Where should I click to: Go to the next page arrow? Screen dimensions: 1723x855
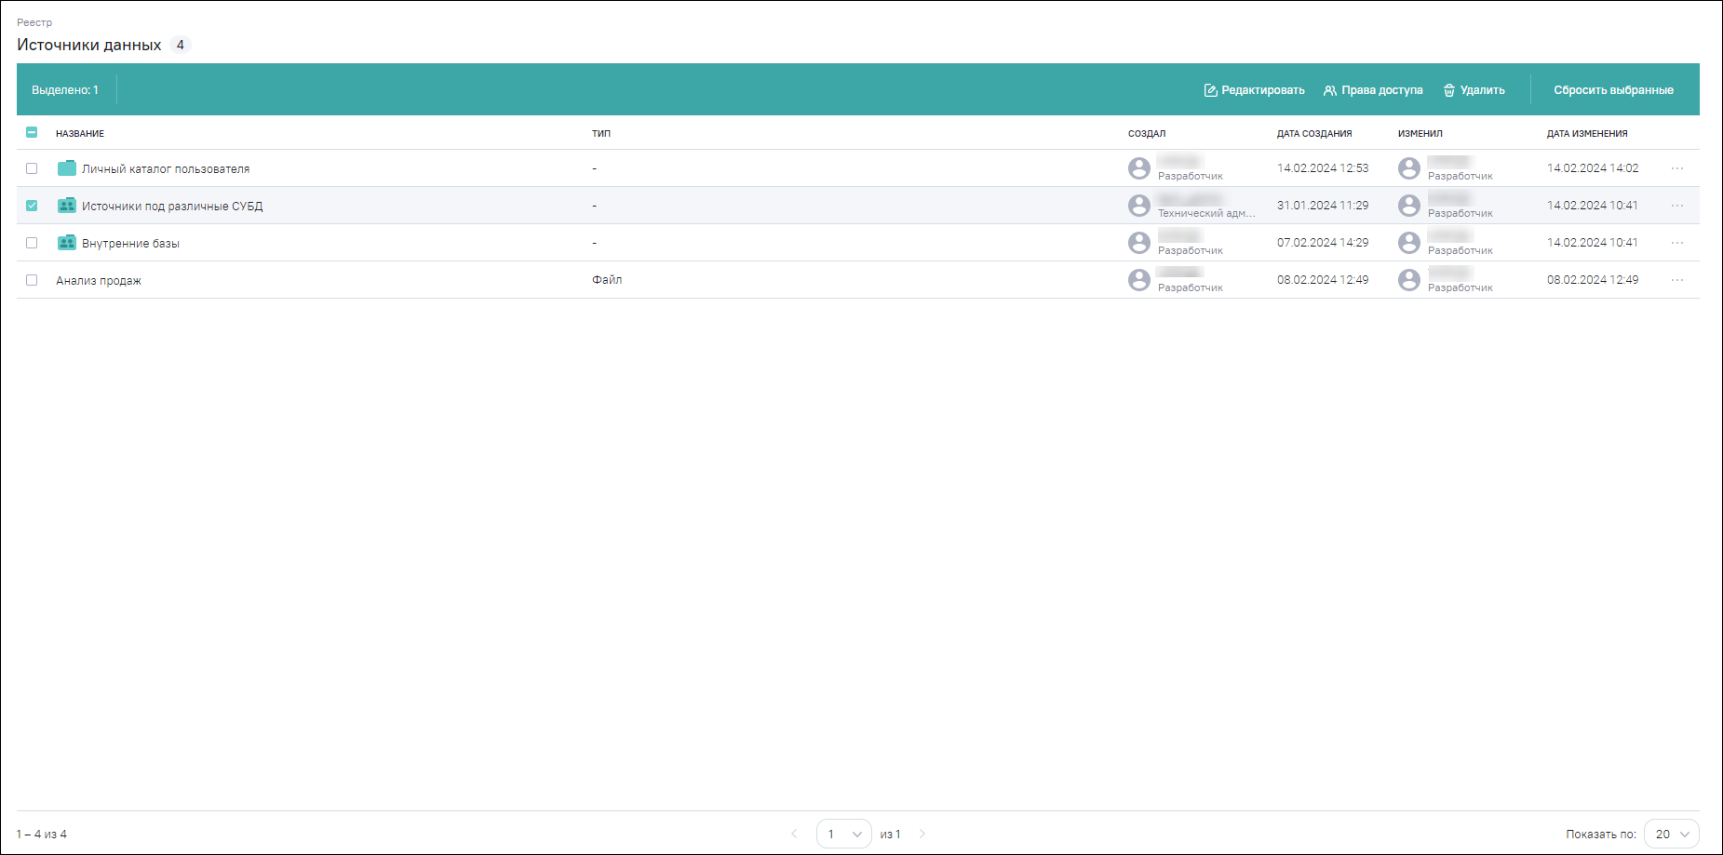[x=922, y=834]
